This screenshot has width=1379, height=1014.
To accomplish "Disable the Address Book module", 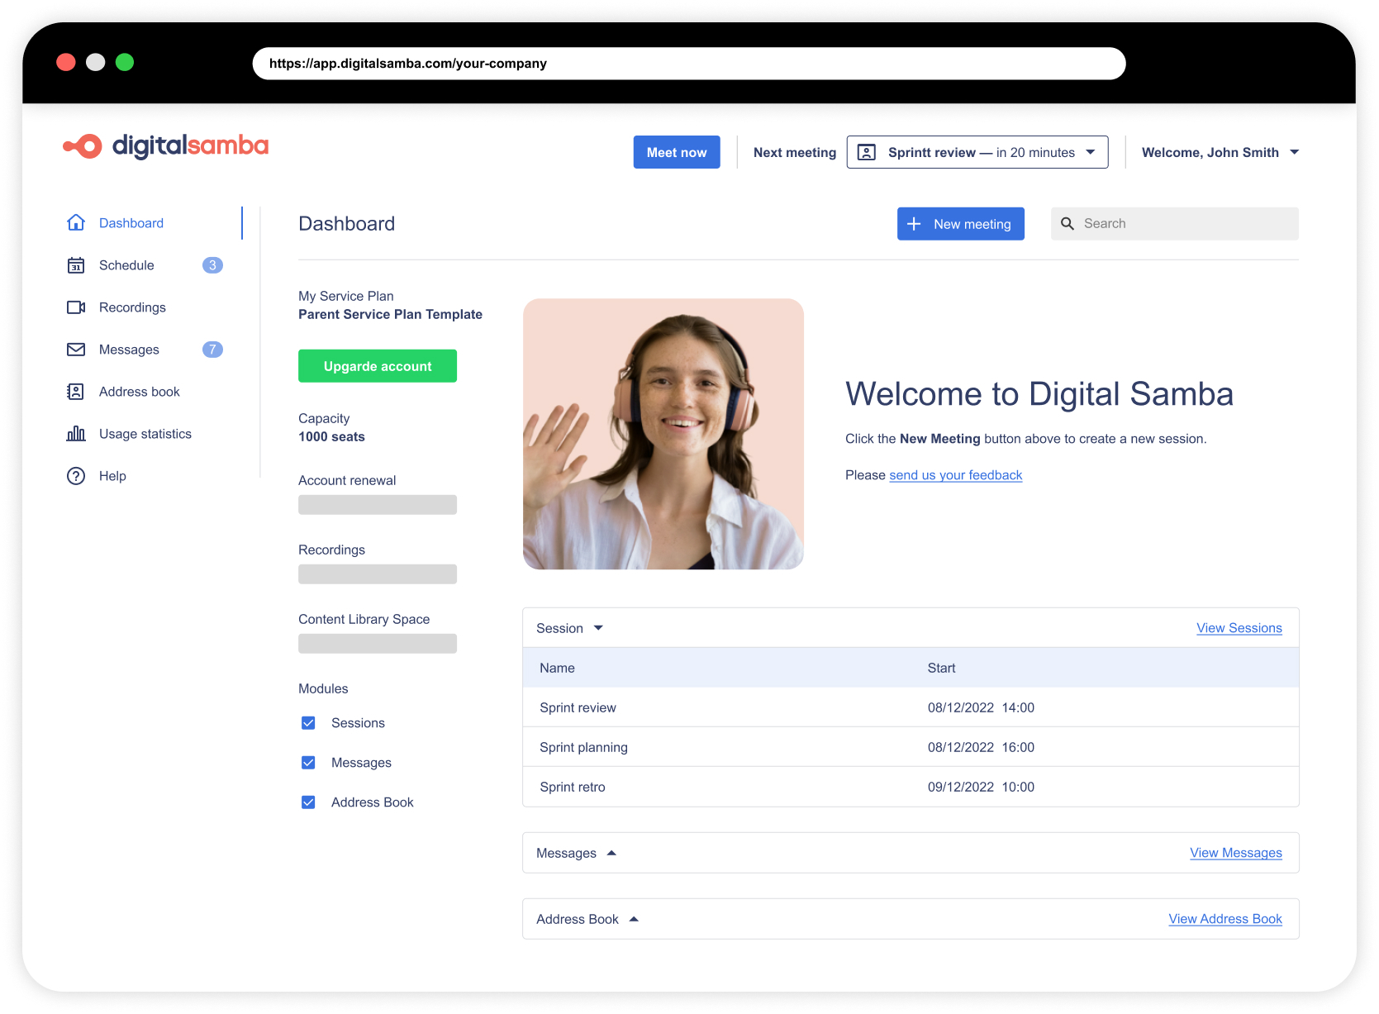I will coord(307,802).
